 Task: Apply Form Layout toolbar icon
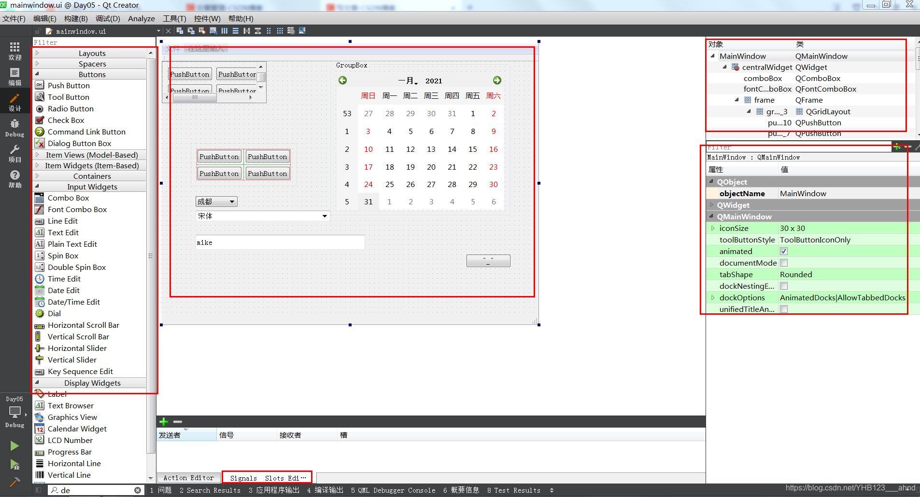tap(269, 31)
